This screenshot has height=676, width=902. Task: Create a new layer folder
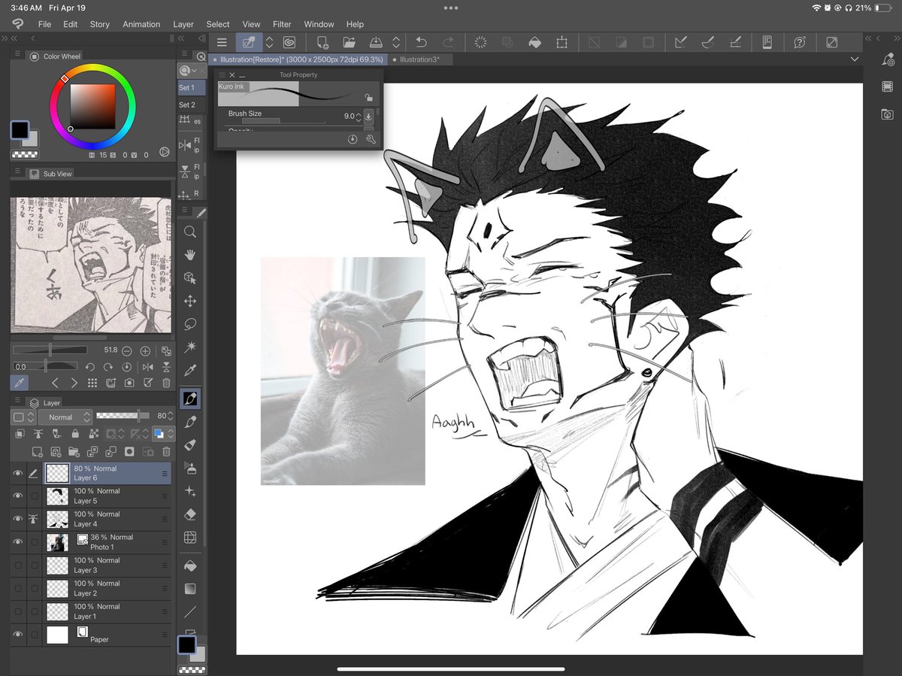click(74, 451)
